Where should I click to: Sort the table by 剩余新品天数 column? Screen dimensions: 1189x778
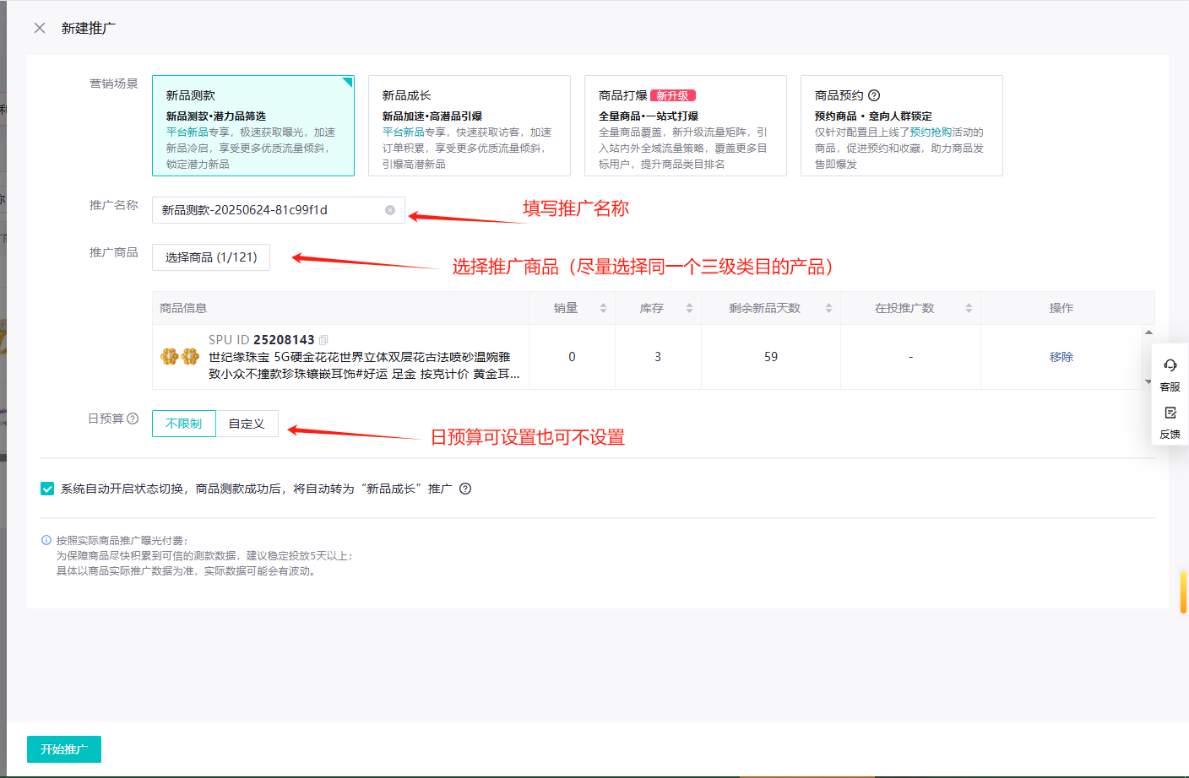click(x=828, y=308)
